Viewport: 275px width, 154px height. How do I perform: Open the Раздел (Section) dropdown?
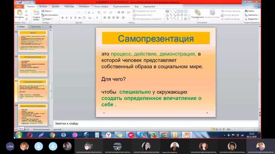coord(47,19)
